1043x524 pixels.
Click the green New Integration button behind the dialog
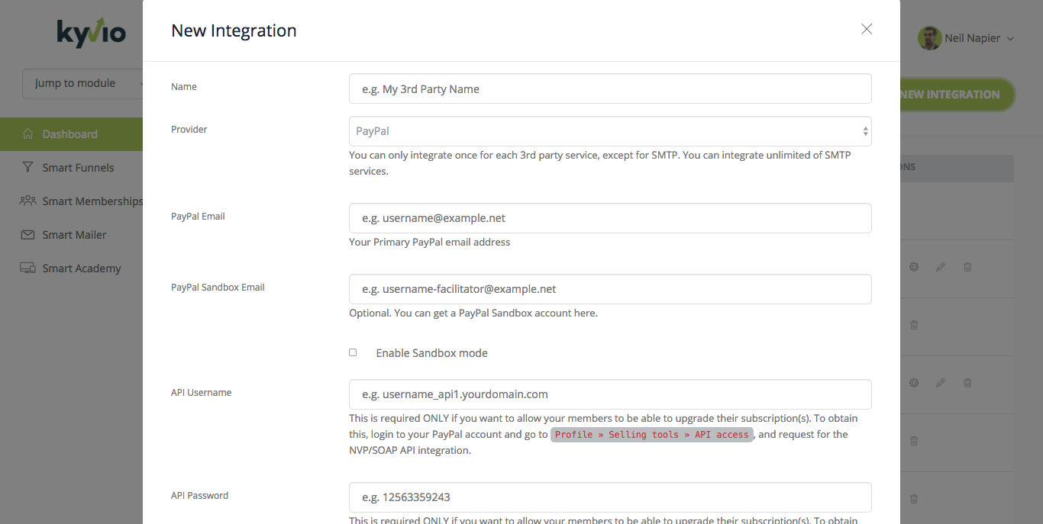coord(957,95)
